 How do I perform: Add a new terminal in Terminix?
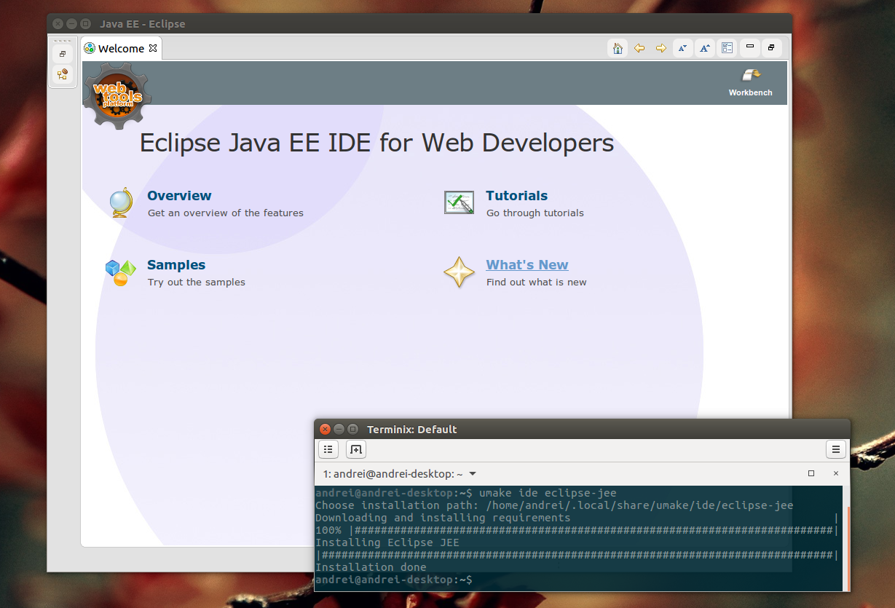[356, 449]
